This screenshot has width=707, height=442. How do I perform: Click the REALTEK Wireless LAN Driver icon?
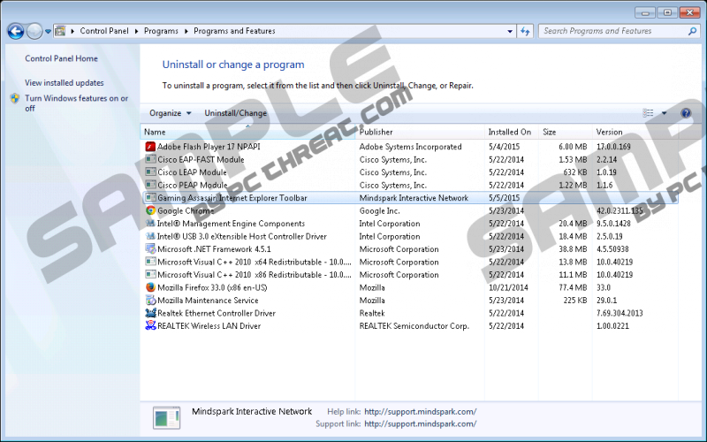coord(150,325)
